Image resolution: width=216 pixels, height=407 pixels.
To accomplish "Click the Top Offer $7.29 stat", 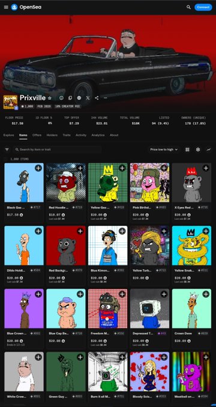I will tap(71, 120).
